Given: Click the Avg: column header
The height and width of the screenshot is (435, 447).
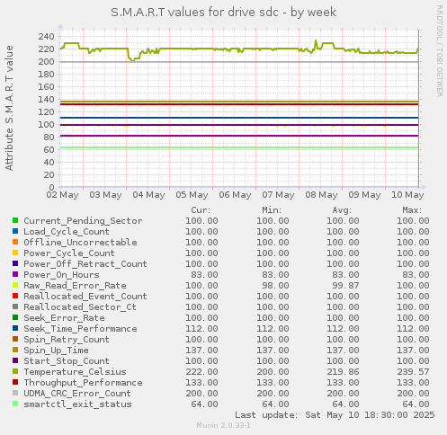Looking at the screenshot, I should (342, 210).
